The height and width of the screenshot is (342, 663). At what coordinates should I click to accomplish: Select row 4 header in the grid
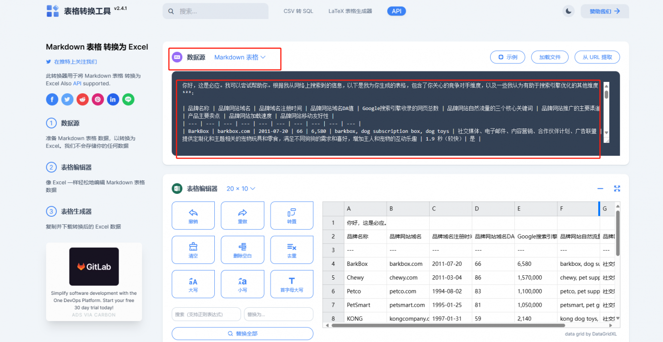coord(333,264)
